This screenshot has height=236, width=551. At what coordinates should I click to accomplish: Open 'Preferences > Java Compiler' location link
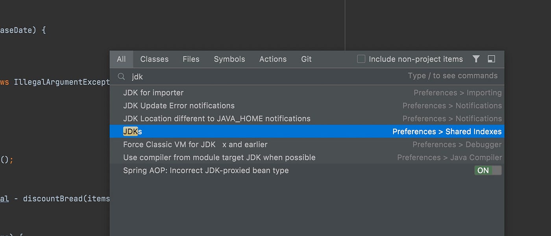(x=449, y=157)
